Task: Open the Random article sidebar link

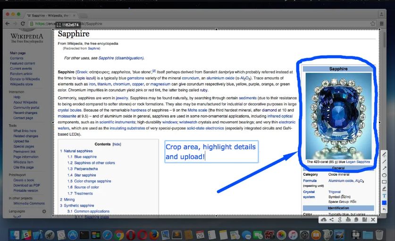Action: (21, 73)
